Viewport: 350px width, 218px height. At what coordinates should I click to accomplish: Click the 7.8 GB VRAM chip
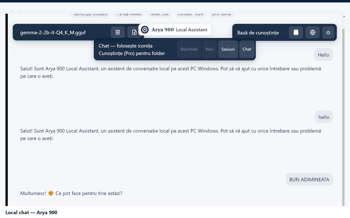[x=129, y=15]
